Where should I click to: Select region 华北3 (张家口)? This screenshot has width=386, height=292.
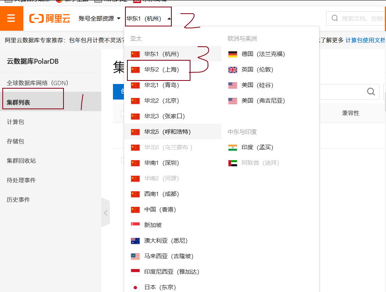click(173, 116)
